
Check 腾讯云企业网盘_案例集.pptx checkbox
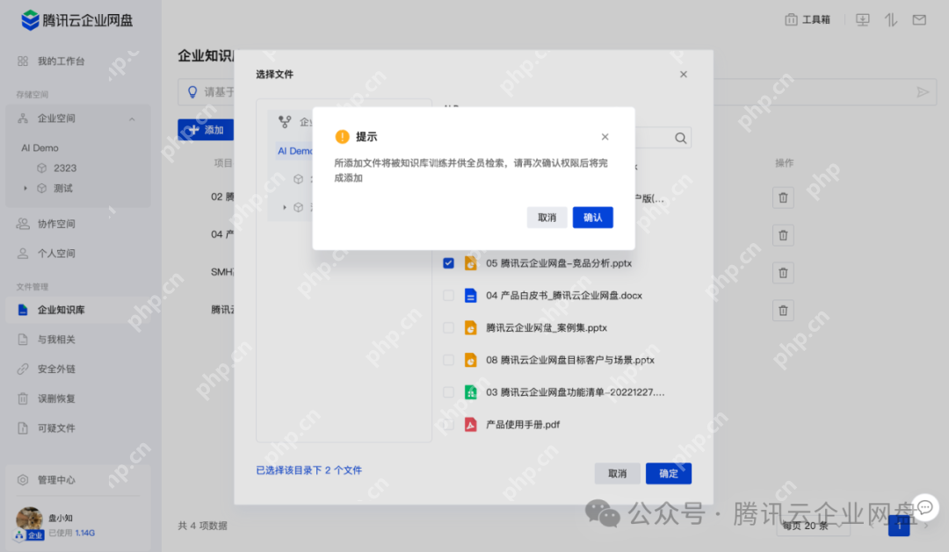point(448,327)
